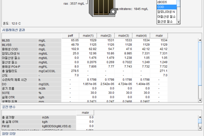Select 암모니아성 N in the parameter list
Image resolution: width=204 pixels, height=136 pixels.
167,12
